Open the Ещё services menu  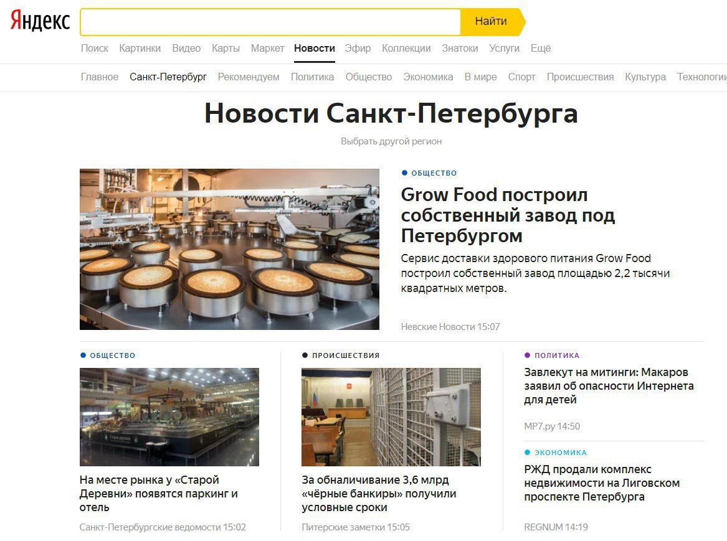point(541,48)
